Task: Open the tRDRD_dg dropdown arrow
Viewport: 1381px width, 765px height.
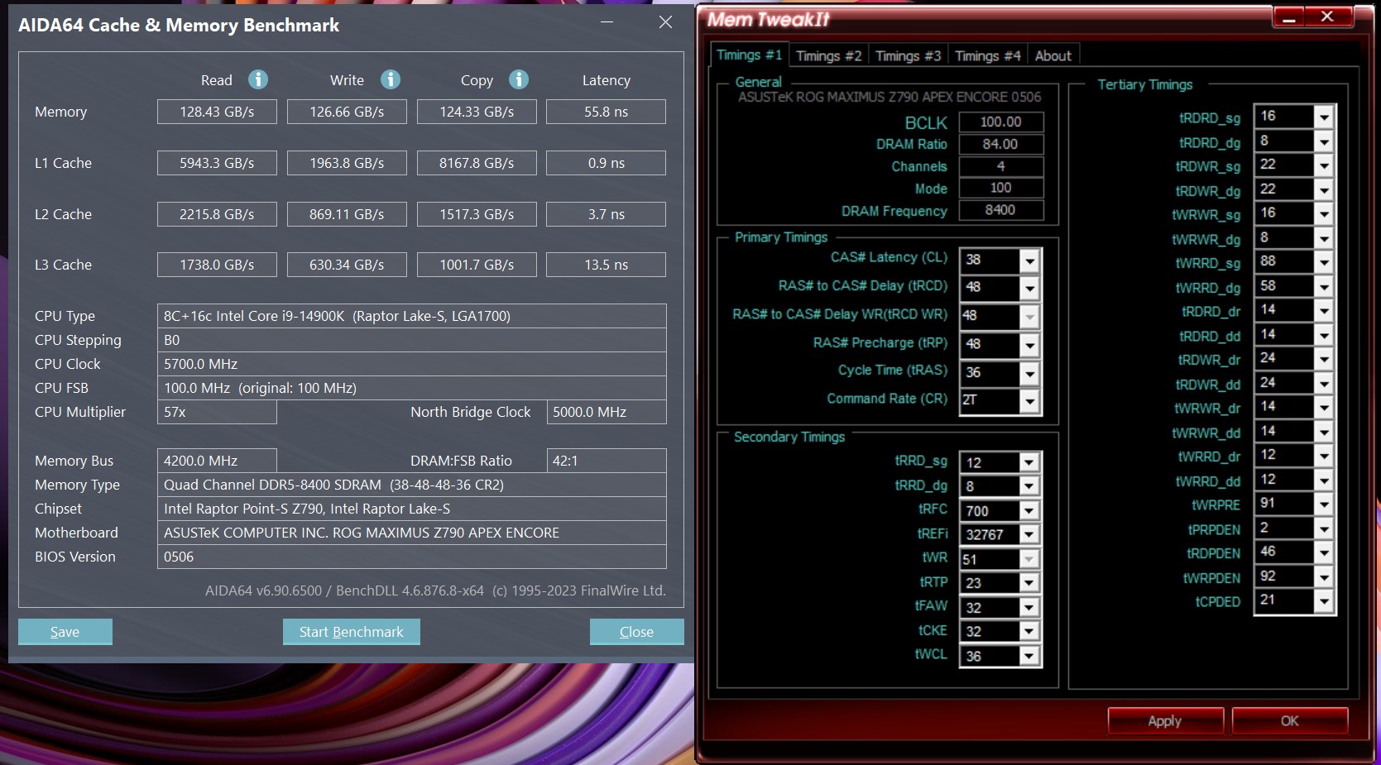Action: pyautogui.click(x=1324, y=142)
